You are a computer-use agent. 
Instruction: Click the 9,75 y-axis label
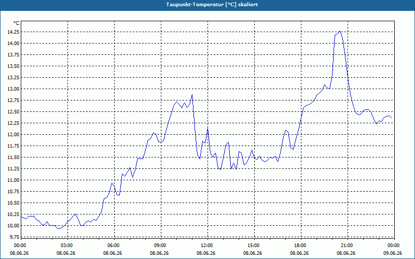[15, 237]
